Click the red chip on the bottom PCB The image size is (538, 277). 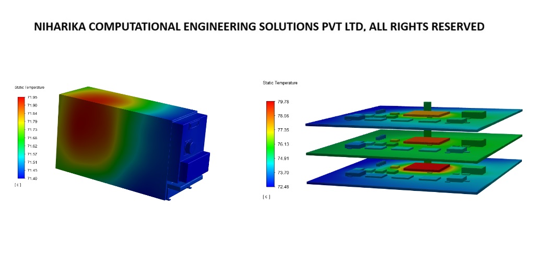click(x=427, y=167)
